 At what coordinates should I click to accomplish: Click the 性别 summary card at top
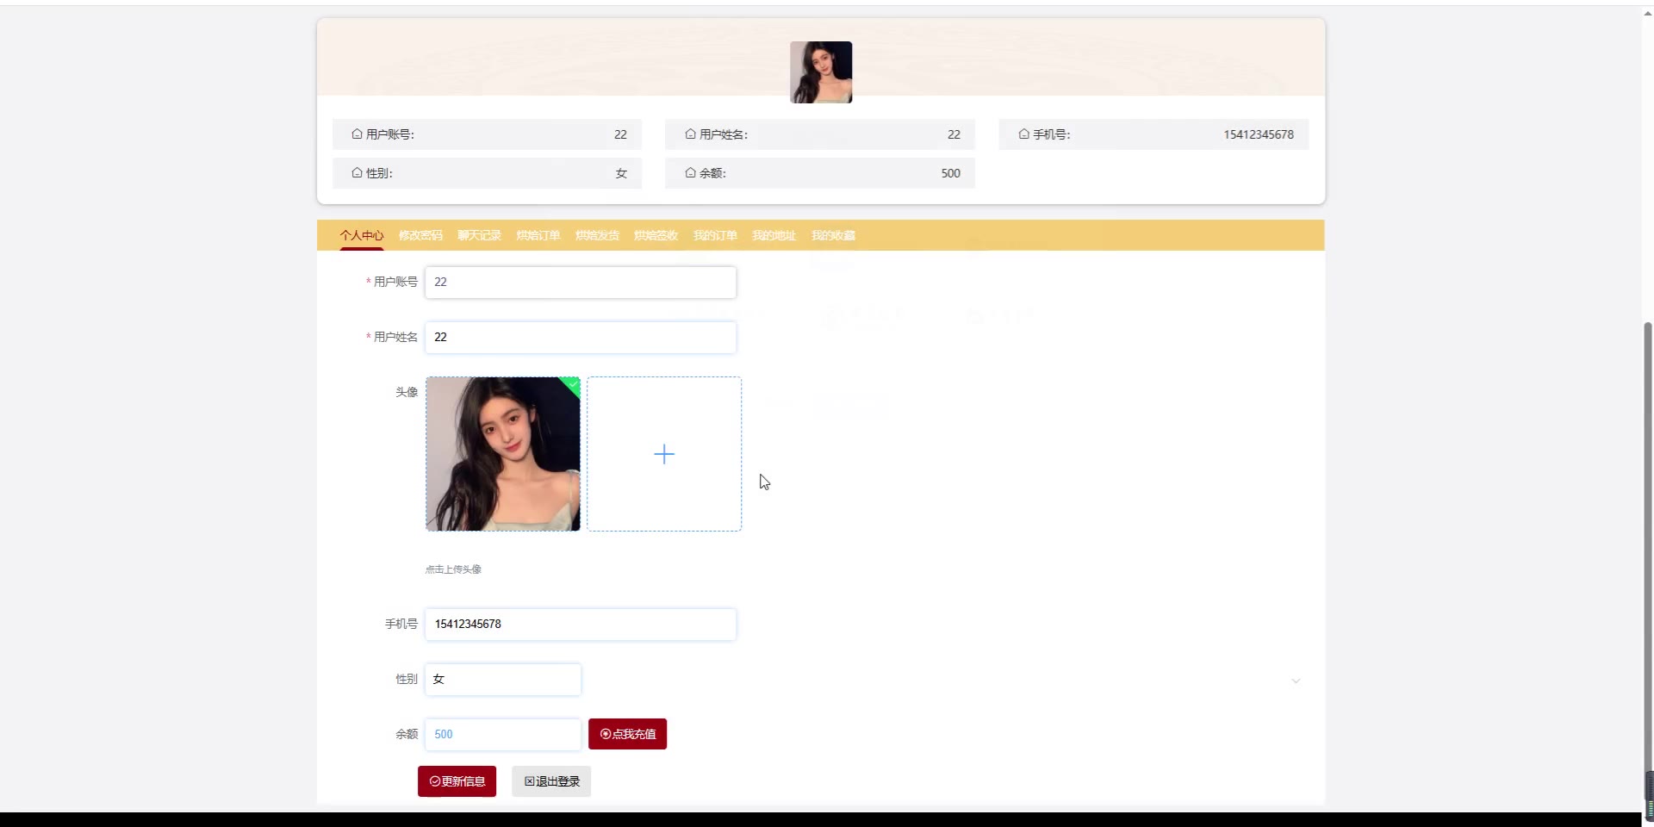pyautogui.click(x=487, y=173)
